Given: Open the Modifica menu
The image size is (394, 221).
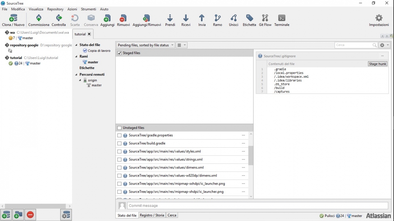Looking at the screenshot, I should (18, 9).
